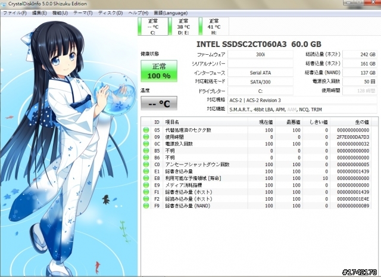Open the ヘルプ(H) menu
Screen dimensions: 381x277
click(x=138, y=13)
